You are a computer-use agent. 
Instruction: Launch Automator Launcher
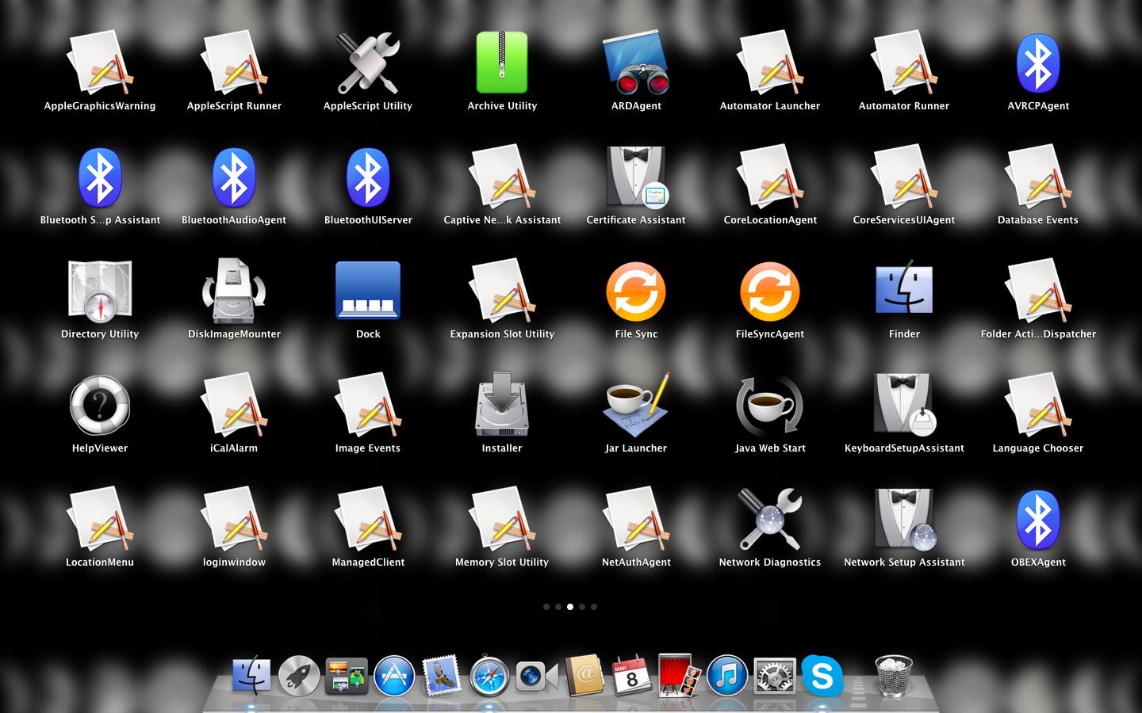770,63
